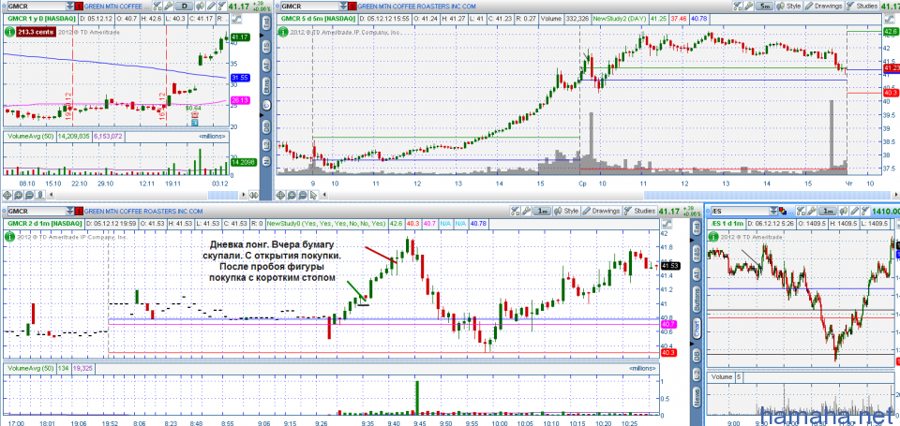
Task: Open flask Studies icon in top-left daily chart
Action: 222,7
